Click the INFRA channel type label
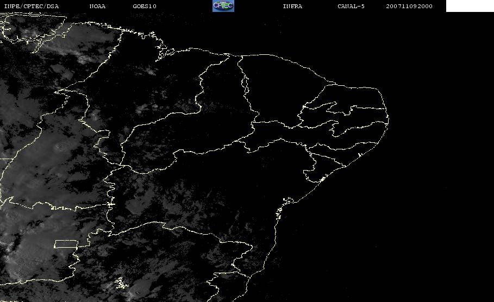 (292, 7)
